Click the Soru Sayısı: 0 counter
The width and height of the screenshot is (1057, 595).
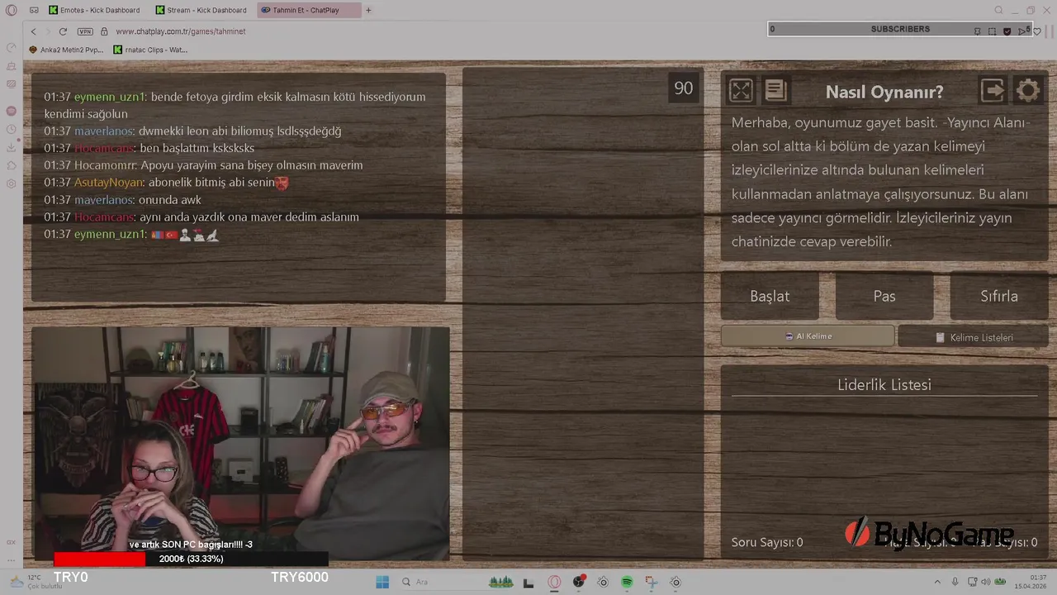[767, 543]
